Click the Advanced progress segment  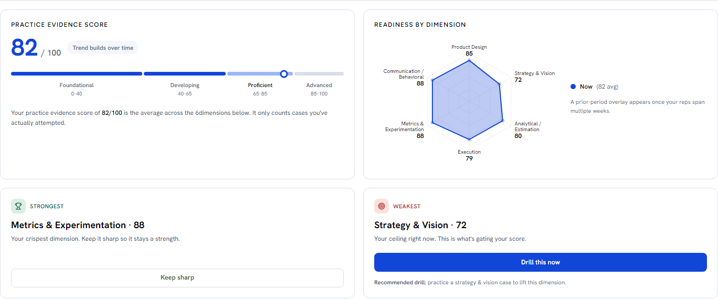point(319,74)
